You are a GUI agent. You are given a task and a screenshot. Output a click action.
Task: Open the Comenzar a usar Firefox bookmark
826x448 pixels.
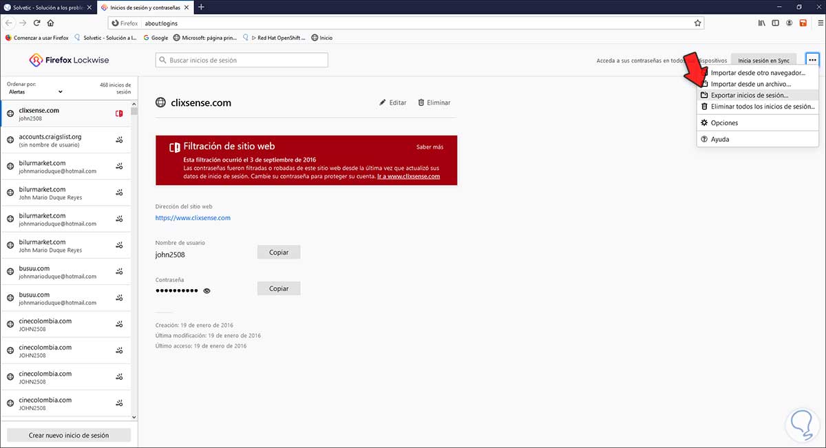(37, 38)
